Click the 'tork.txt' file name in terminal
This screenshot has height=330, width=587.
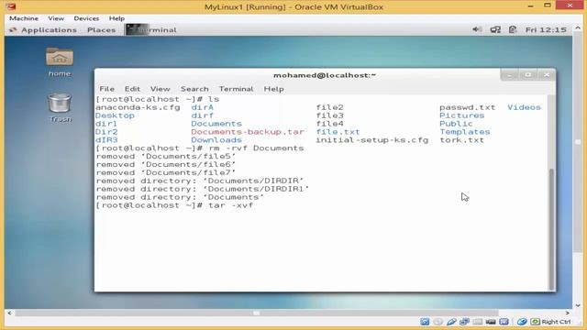coord(461,140)
